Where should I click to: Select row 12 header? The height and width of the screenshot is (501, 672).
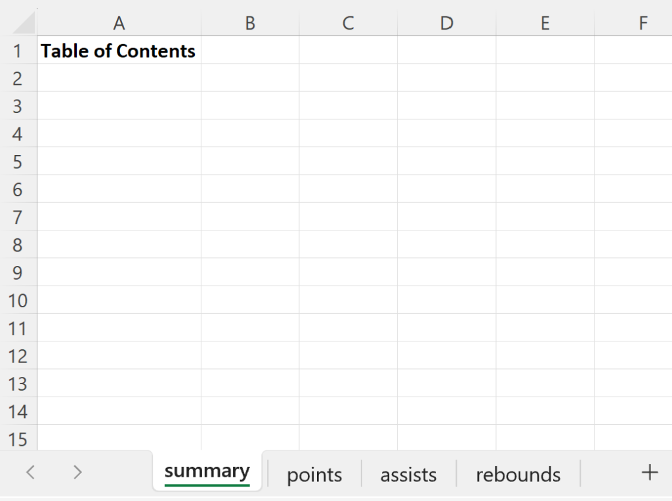tap(18, 356)
